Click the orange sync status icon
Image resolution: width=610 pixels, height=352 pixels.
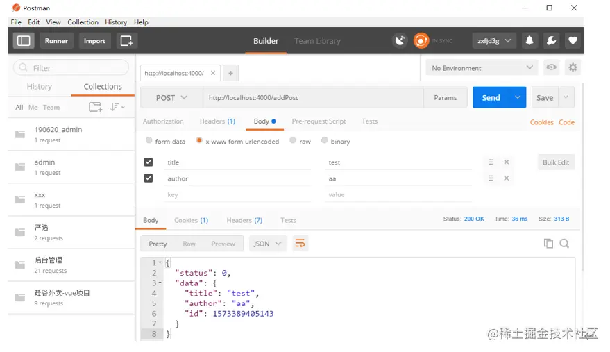coord(421,40)
